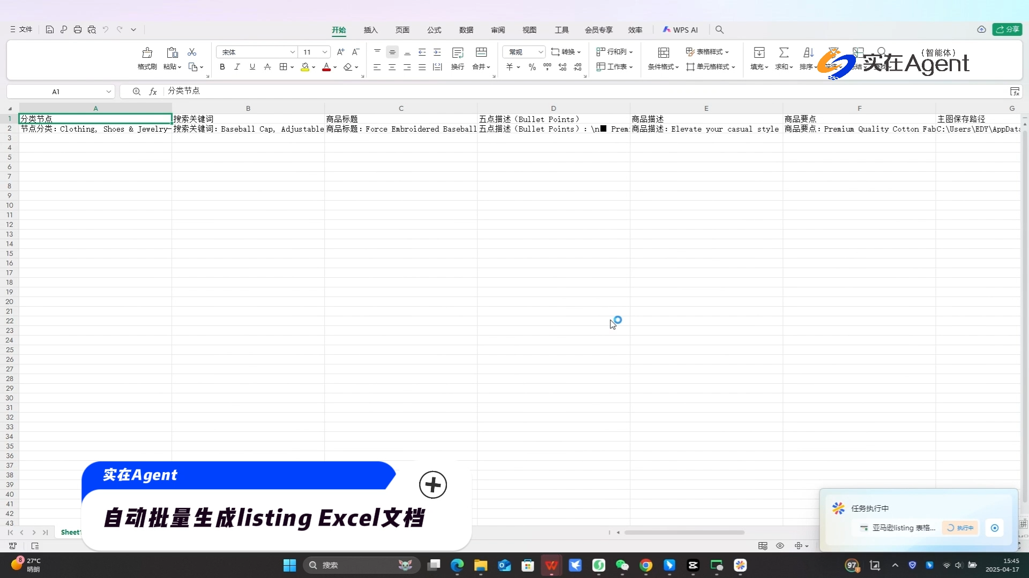Image resolution: width=1029 pixels, height=578 pixels.
Task: Toggle bold formatting
Action: pos(222,67)
